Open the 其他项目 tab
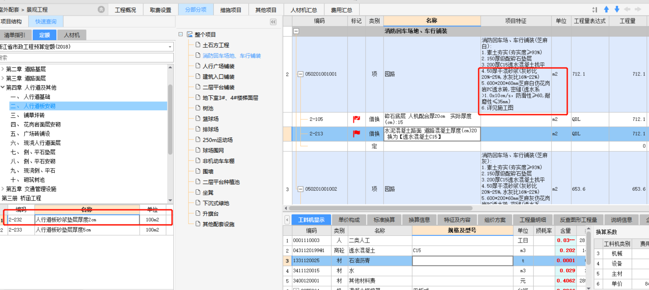The image size is (649, 290). (266, 10)
